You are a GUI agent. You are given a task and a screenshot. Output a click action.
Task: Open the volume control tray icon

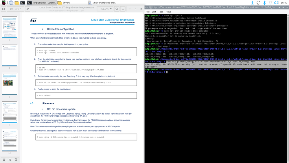[x=276, y=3]
